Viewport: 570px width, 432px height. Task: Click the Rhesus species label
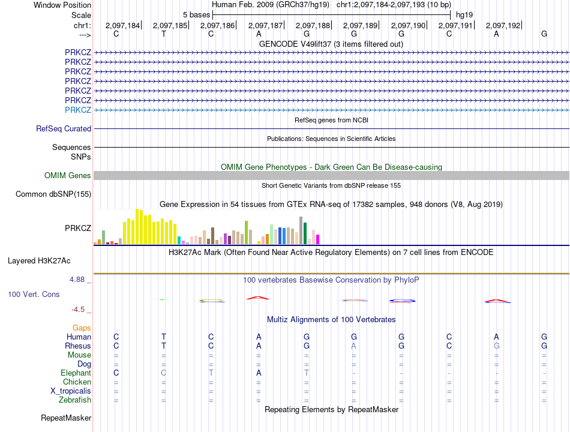pyautogui.click(x=78, y=346)
